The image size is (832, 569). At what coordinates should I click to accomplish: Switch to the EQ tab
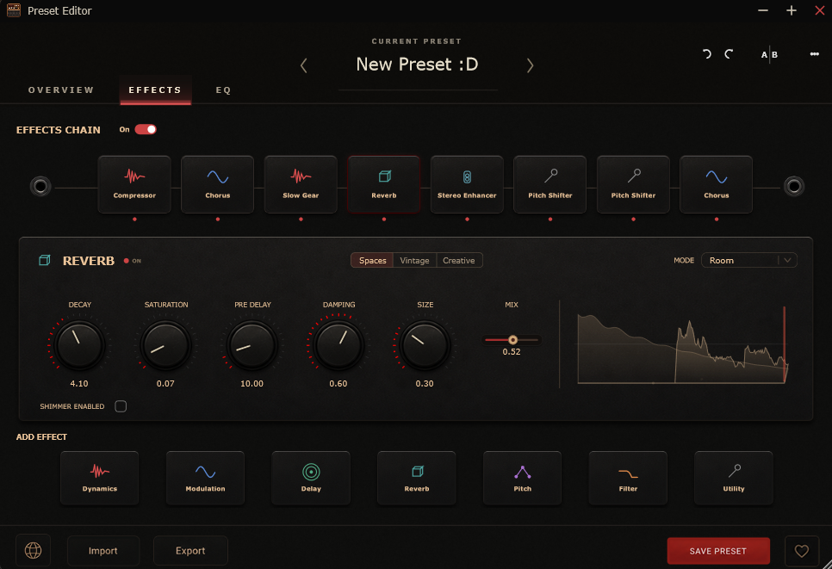(223, 90)
